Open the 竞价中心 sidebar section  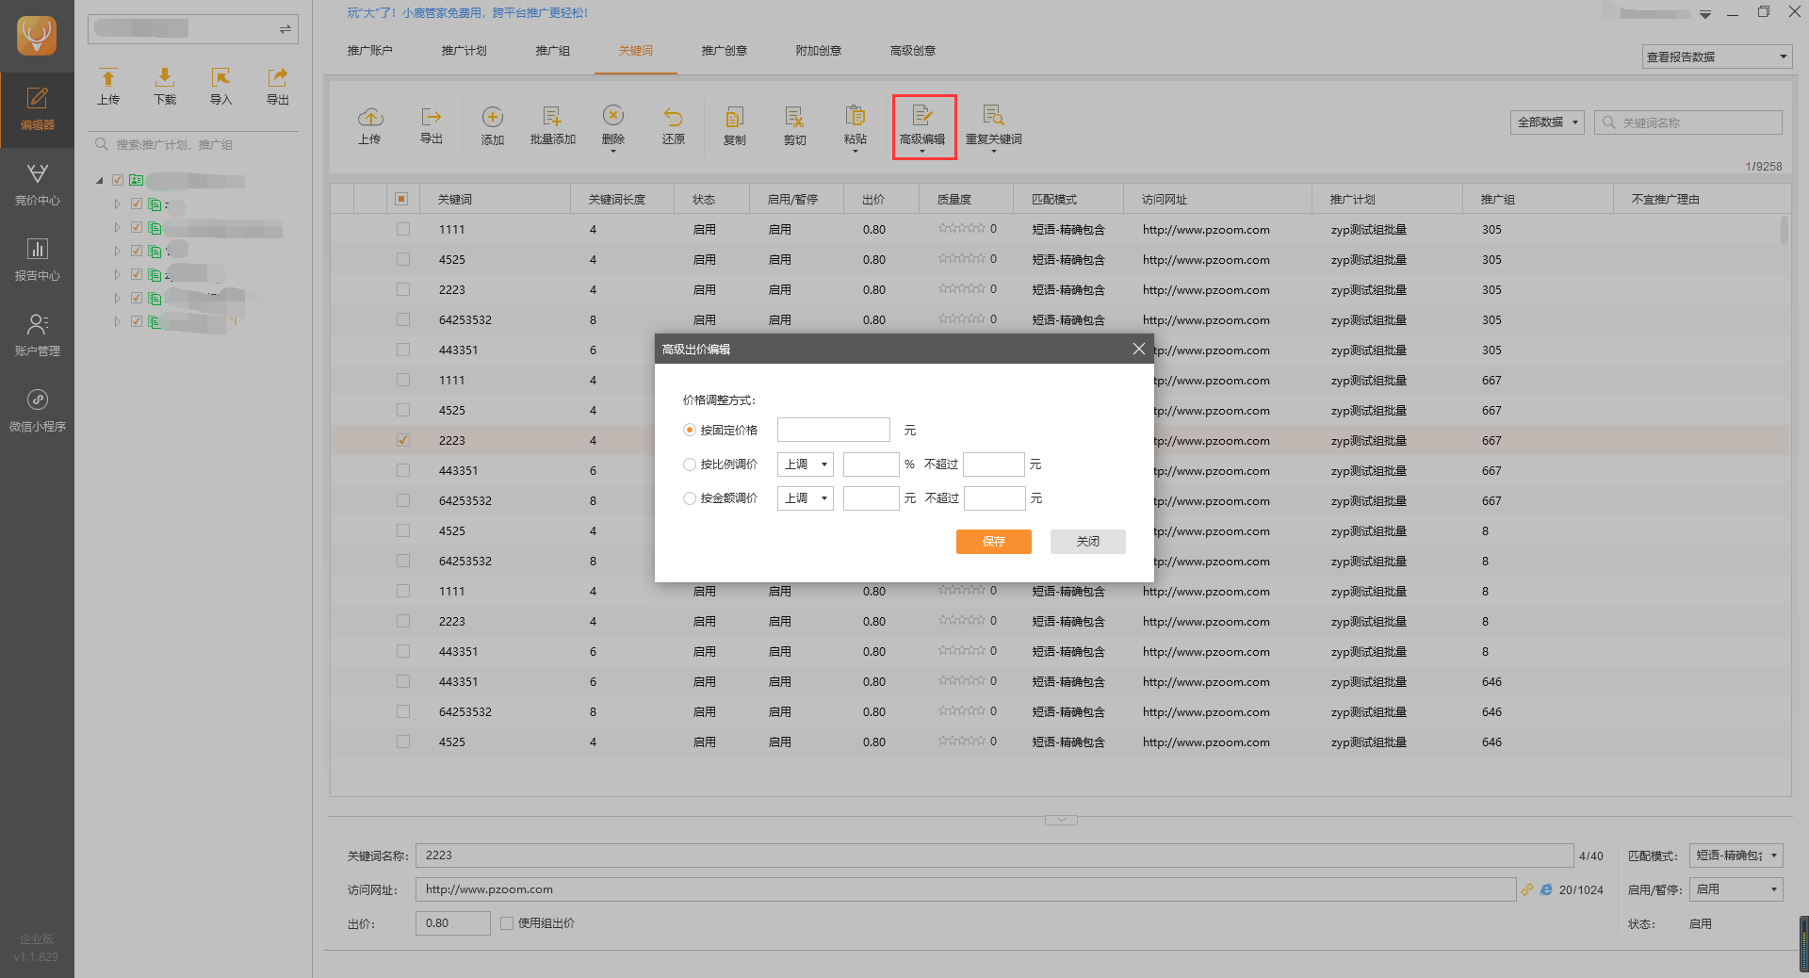[37, 185]
